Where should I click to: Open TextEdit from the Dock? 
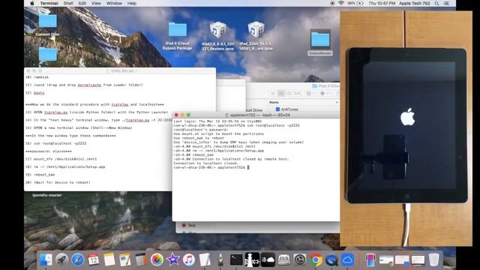tap(205, 260)
